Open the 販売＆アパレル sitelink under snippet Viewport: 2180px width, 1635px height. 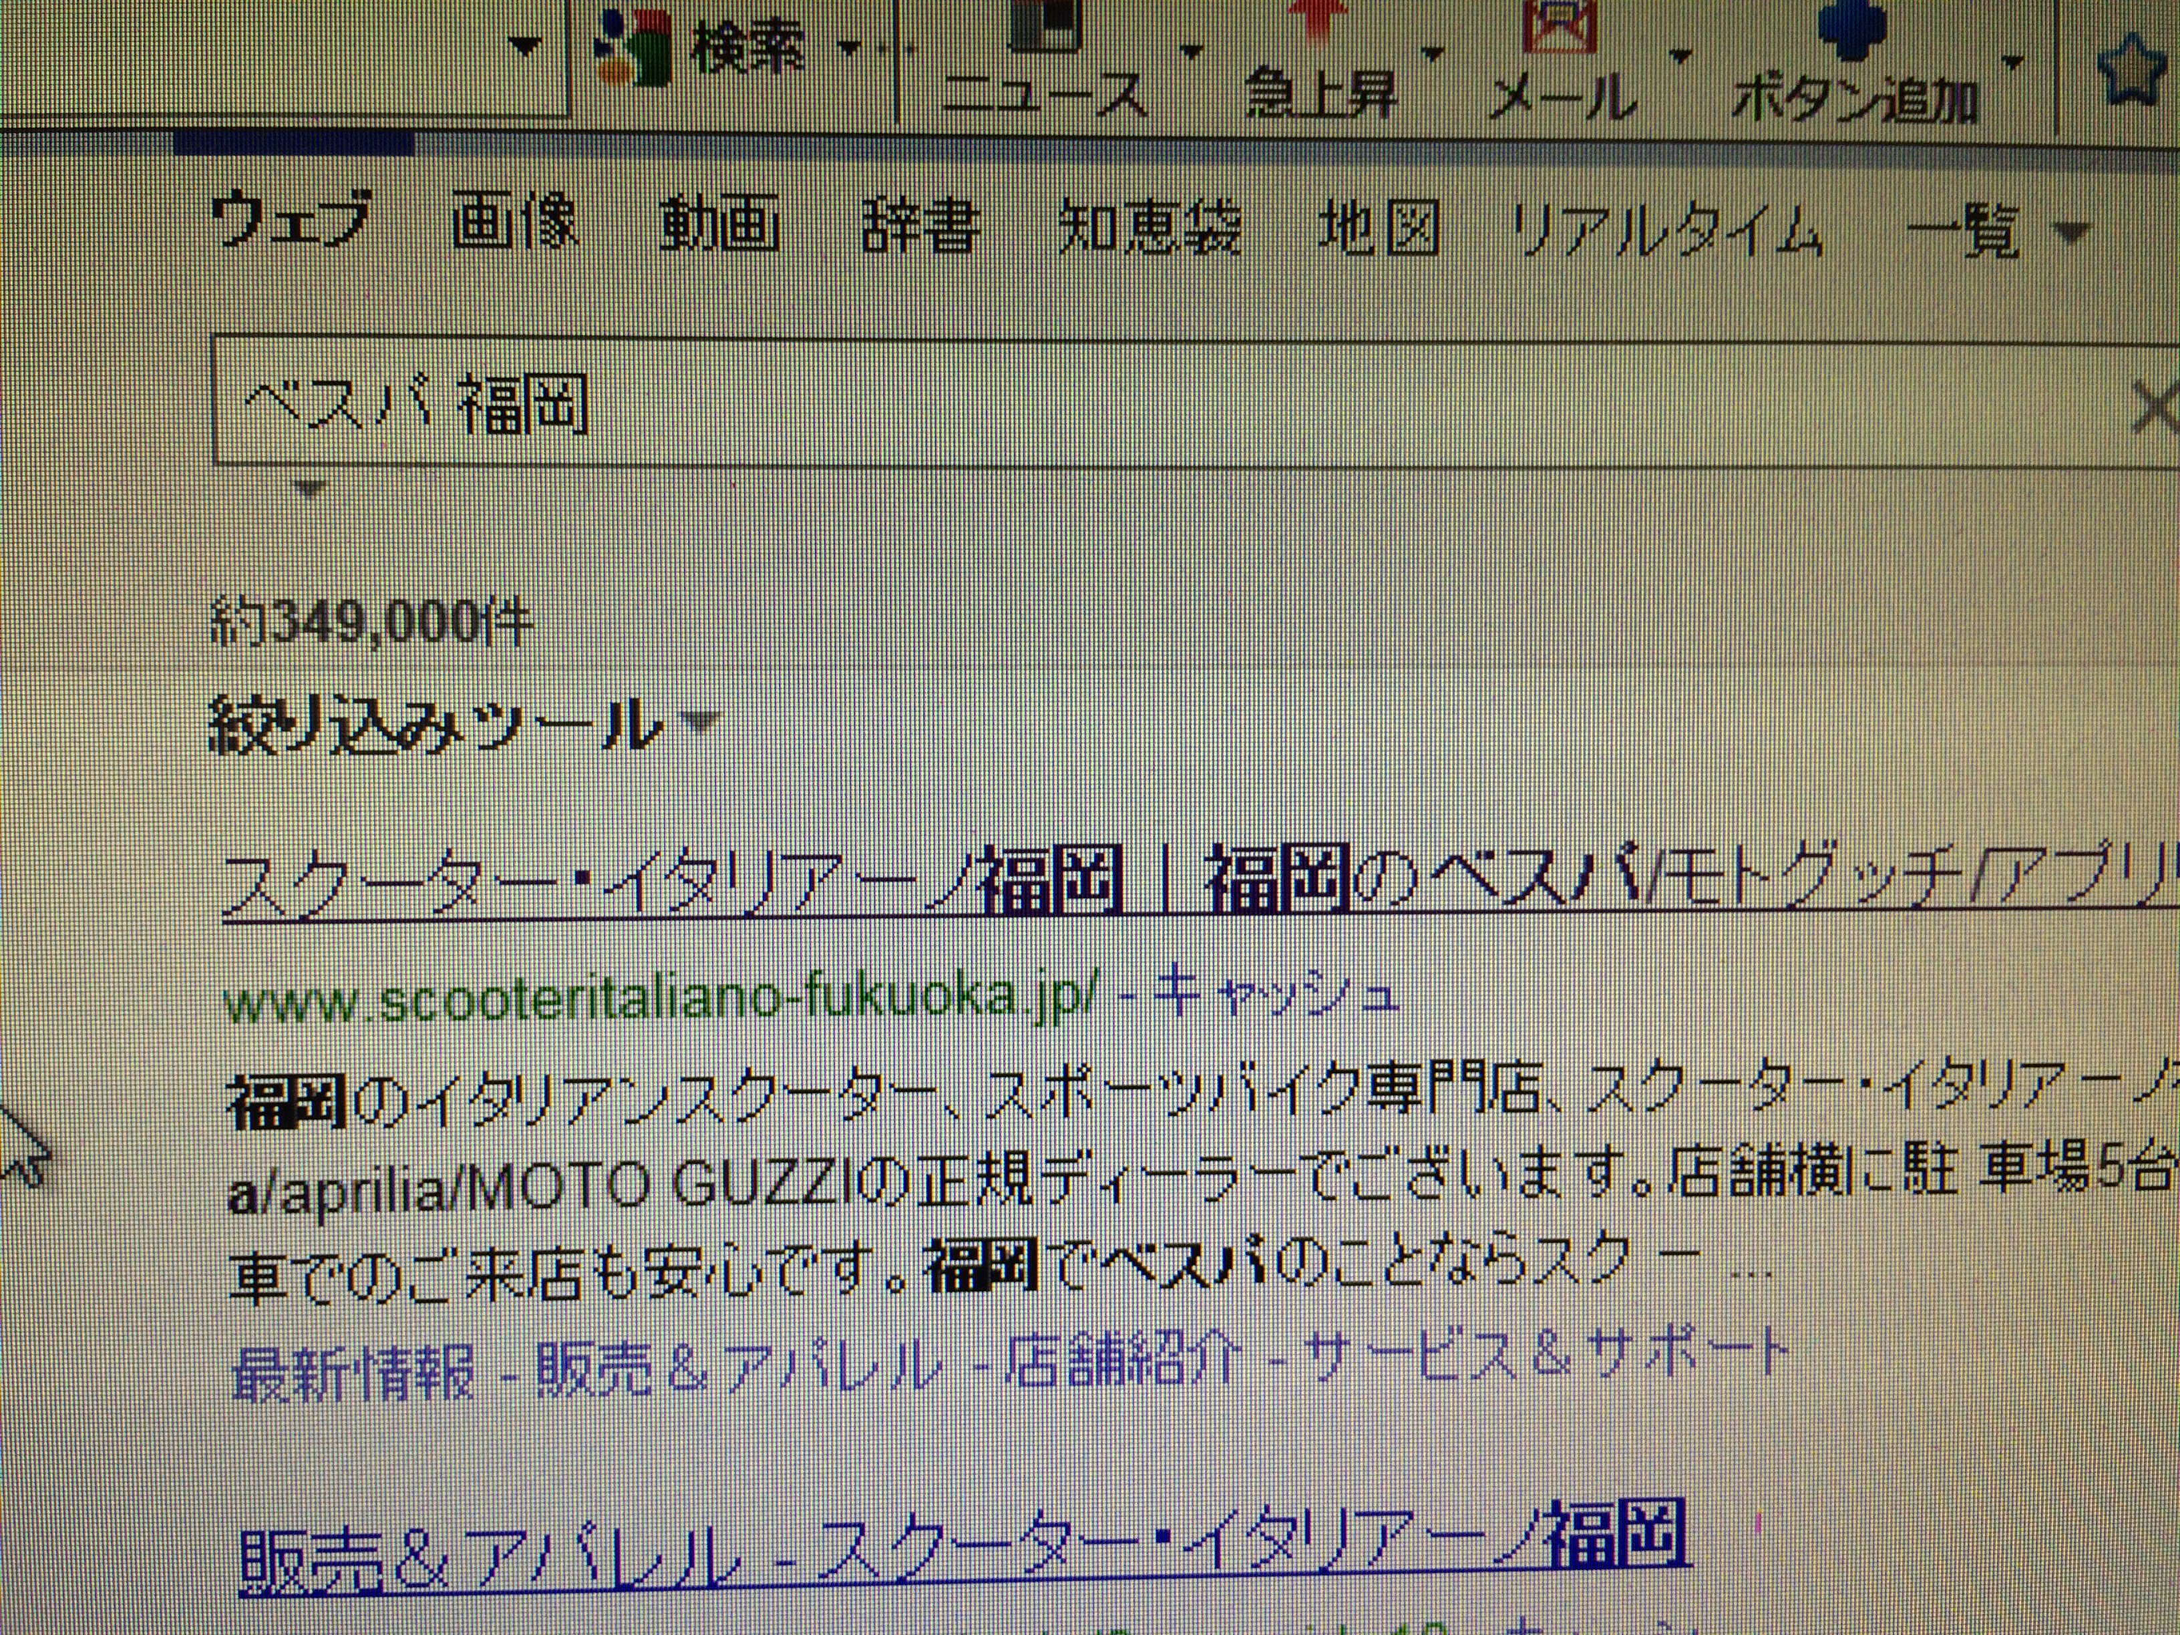point(737,1369)
